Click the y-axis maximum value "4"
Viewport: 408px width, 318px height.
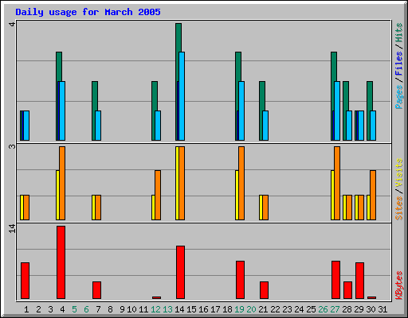pos(12,24)
